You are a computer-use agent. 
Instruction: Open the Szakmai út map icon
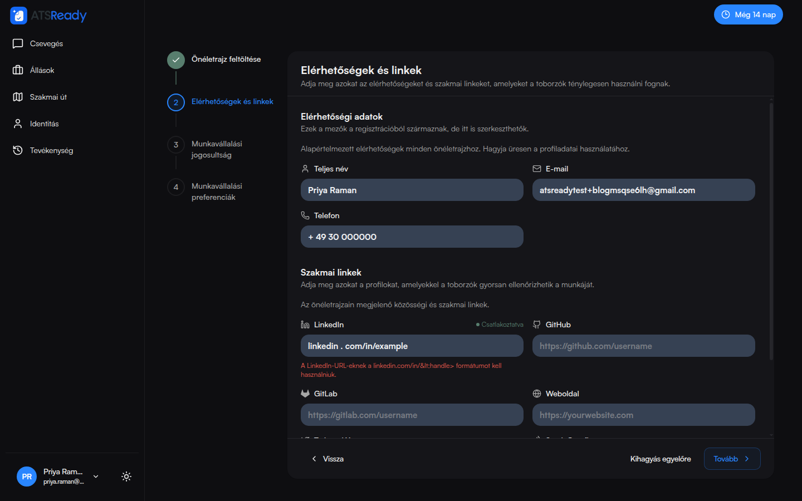(x=18, y=97)
